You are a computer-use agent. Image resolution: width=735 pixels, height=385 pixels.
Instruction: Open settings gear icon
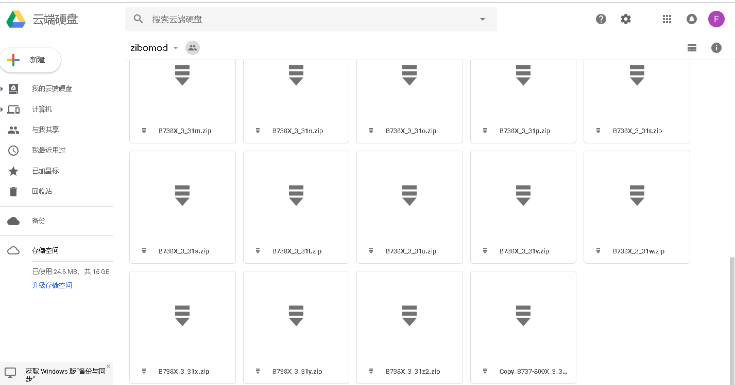pos(626,19)
